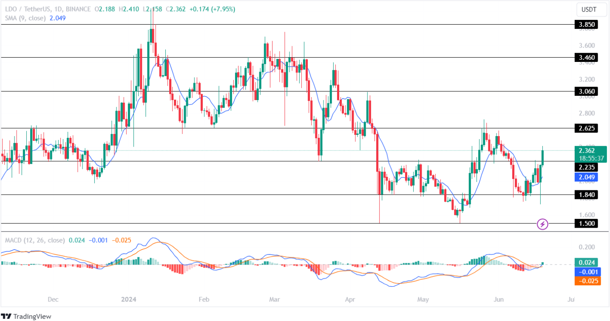
Task: Click the Apr label on time axis
Action: (350, 299)
